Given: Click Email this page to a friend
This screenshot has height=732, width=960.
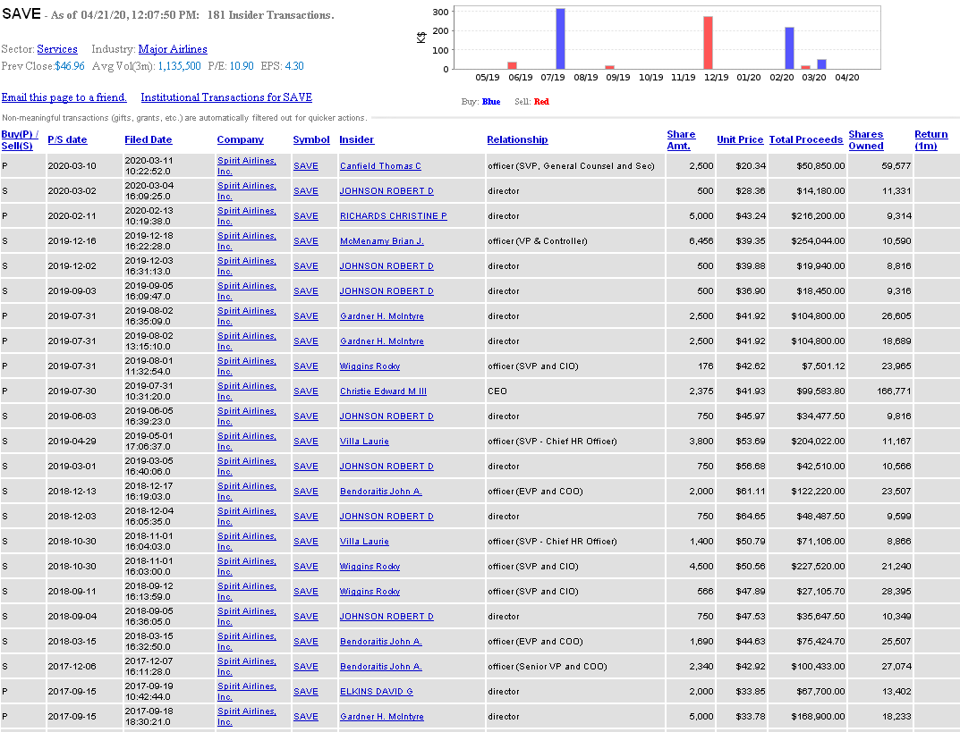Looking at the screenshot, I should (x=64, y=97).
